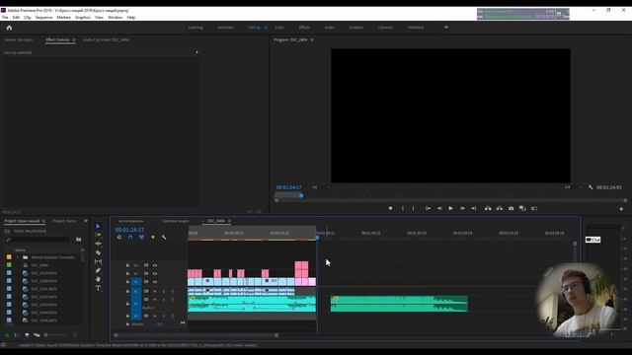Mute audio track A1
632x355 pixels.
coord(155,291)
